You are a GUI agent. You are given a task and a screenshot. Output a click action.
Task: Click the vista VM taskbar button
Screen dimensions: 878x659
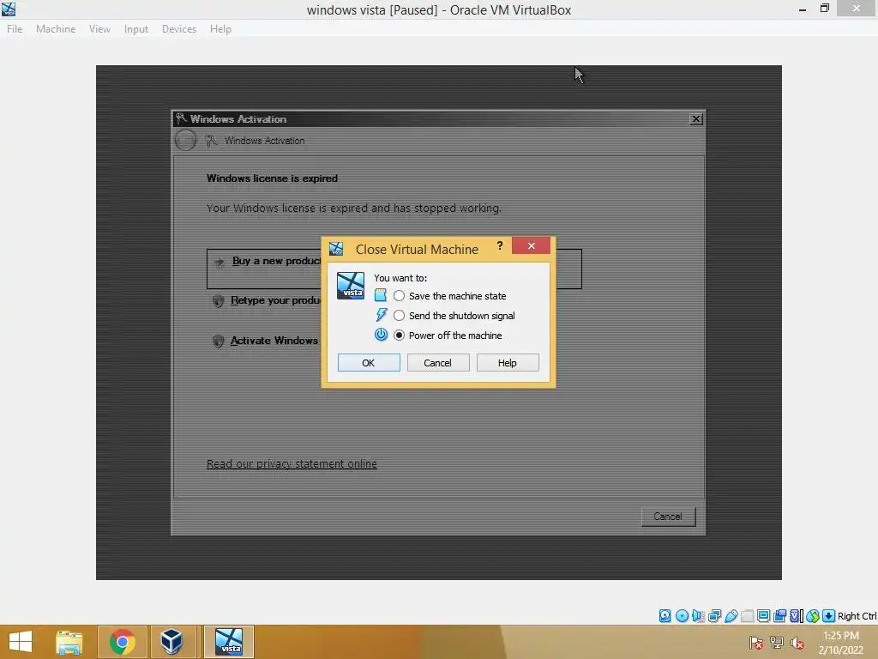[x=228, y=642]
